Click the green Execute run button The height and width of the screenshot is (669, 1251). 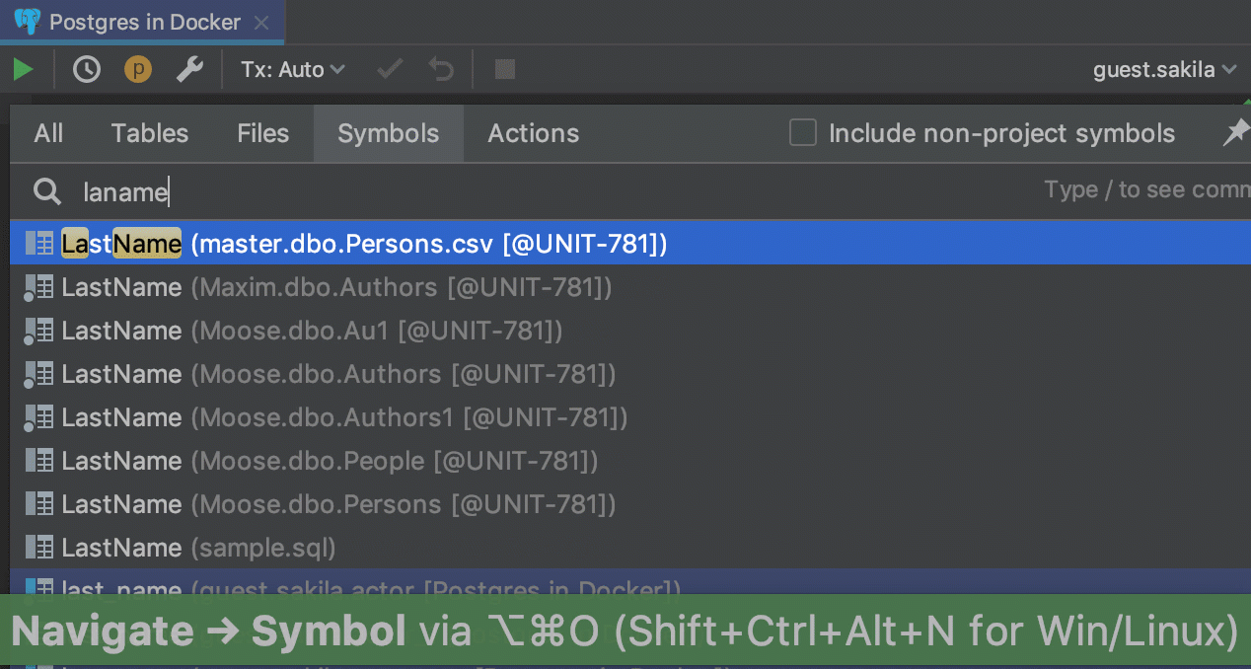tap(23, 69)
